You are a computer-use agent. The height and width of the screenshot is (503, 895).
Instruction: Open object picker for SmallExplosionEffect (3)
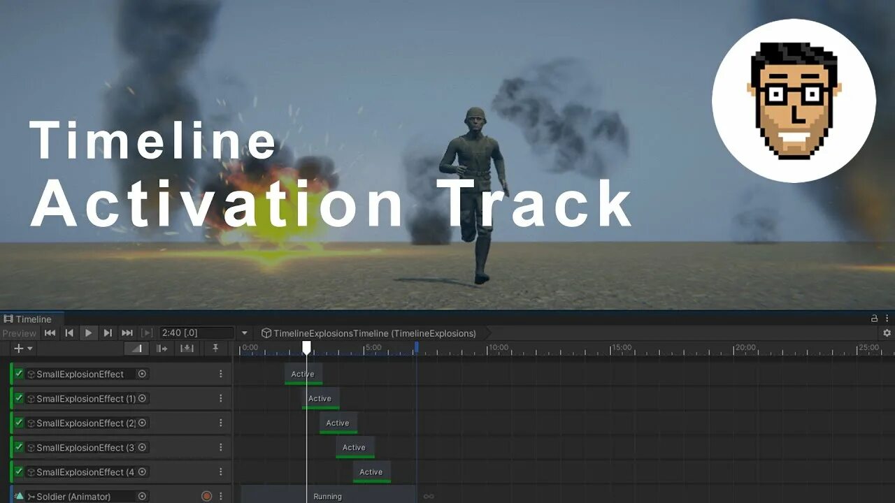pos(142,447)
